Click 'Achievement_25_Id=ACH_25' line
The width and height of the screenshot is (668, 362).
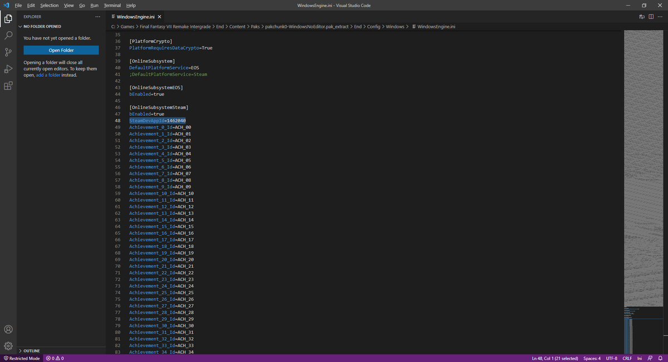click(x=161, y=292)
